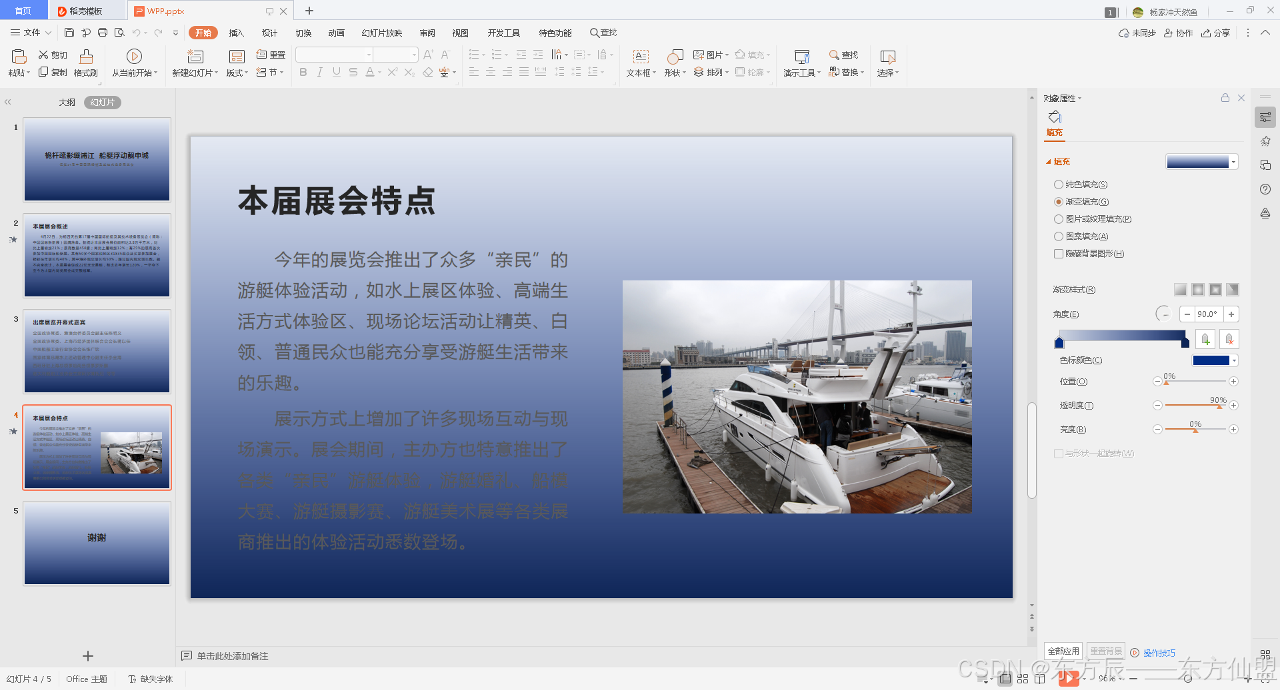Undo the last action

tap(136, 32)
